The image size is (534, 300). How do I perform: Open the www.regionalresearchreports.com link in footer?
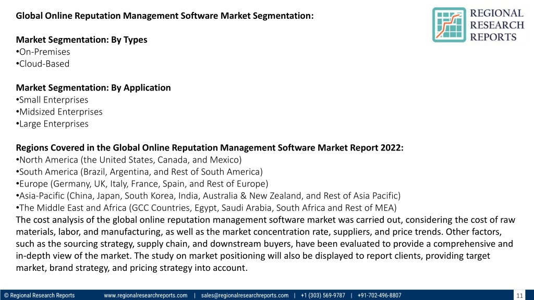[145, 295]
